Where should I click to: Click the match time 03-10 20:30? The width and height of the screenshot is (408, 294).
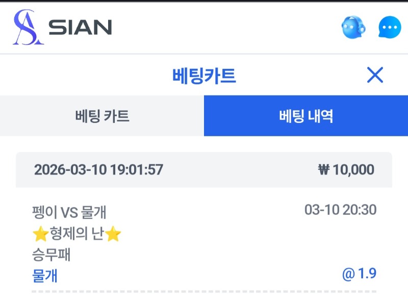[x=340, y=210]
